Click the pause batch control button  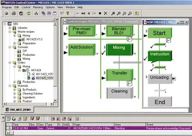(89, 14)
